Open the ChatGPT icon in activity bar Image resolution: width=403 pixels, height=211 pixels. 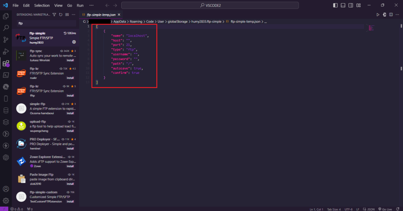(x=6, y=157)
